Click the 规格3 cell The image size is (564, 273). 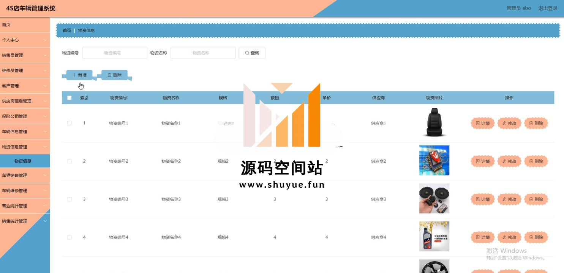coord(223,199)
